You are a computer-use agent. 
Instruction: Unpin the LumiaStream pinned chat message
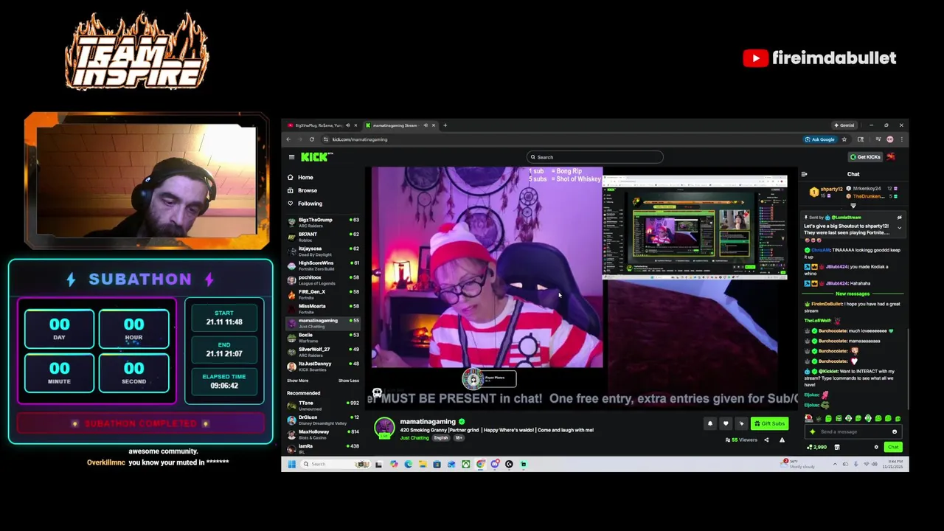click(900, 218)
